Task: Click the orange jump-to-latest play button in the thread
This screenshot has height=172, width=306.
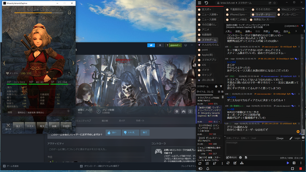Action: 298,132
